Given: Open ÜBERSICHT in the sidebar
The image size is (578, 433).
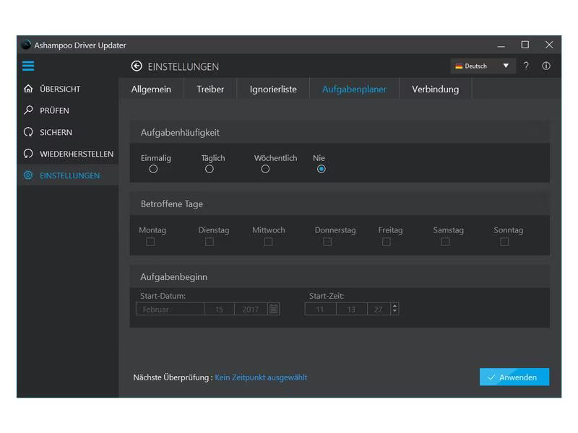Looking at the screenshot, I should coord(68,89).
